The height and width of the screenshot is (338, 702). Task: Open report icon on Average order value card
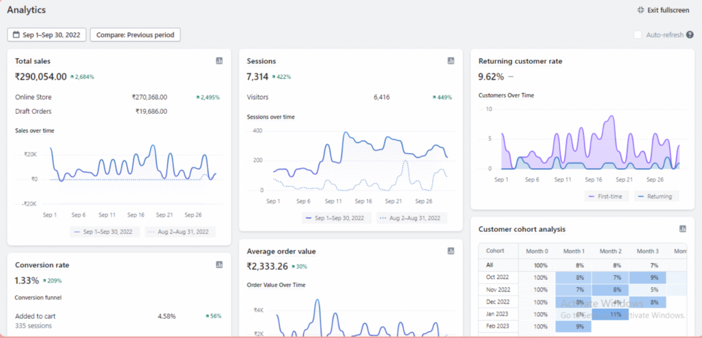[451, 251]
